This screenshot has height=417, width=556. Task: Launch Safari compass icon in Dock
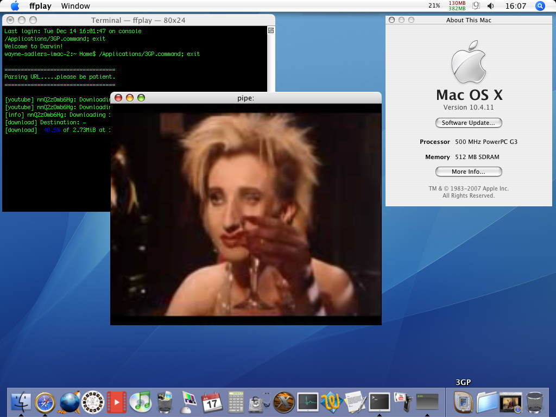(x=45, y=402)
